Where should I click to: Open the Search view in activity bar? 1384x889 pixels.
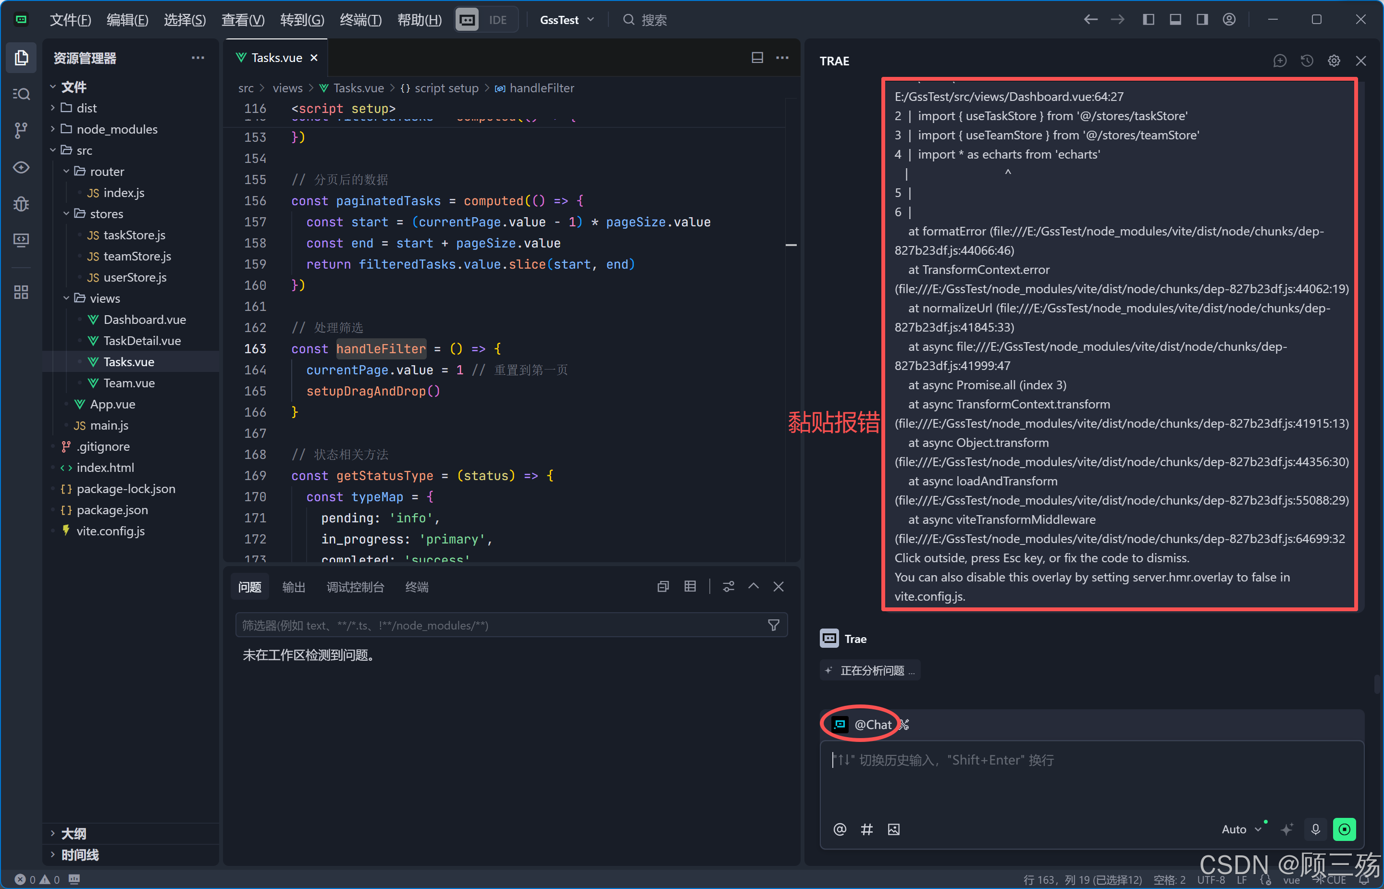point(21,94)
